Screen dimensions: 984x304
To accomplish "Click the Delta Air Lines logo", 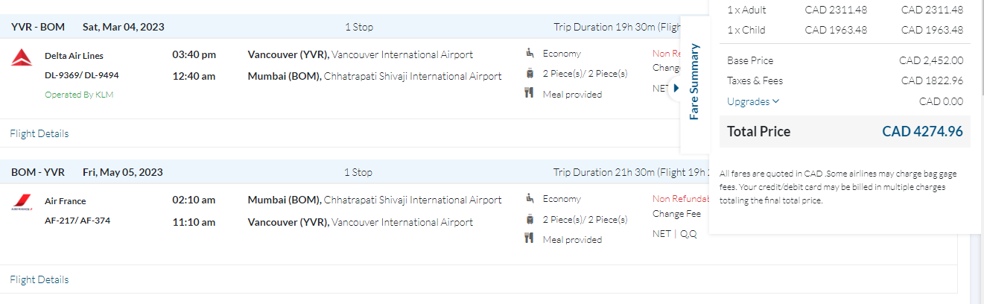I will (x=21, y=57).
